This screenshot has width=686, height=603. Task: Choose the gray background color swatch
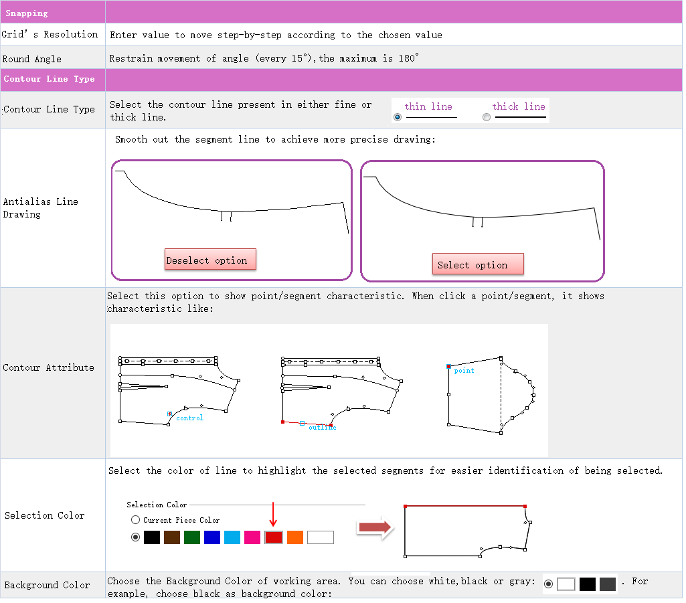(608, 584)
